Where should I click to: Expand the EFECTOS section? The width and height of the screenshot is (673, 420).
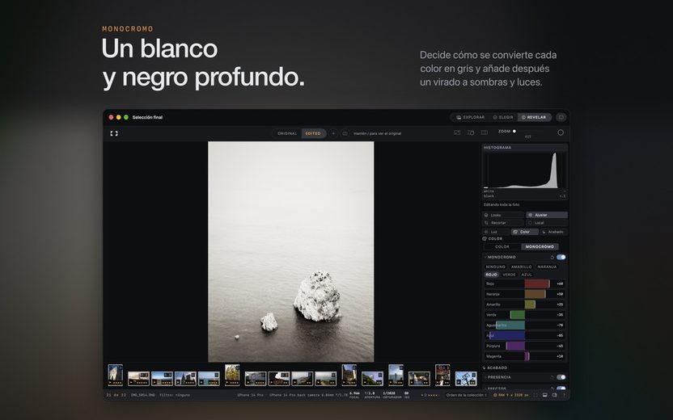485,388
